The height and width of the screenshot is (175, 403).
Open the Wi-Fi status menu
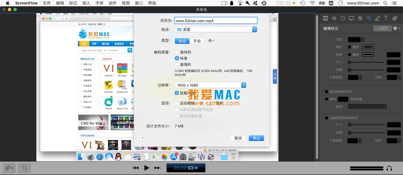pos(312,3)
